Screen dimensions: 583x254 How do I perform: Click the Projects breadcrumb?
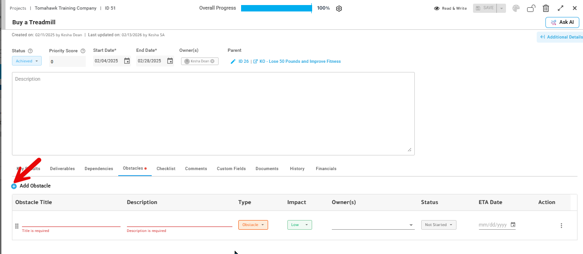18,8
